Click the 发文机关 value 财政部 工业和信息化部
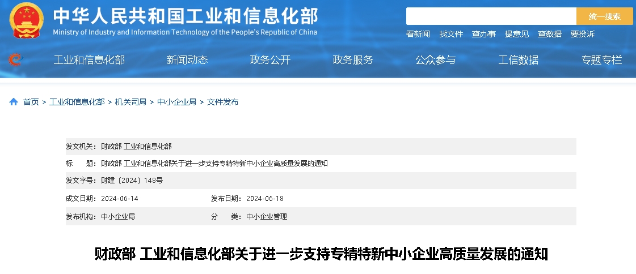The height and width of the screenshot is (274, 636). coord(136,147)
